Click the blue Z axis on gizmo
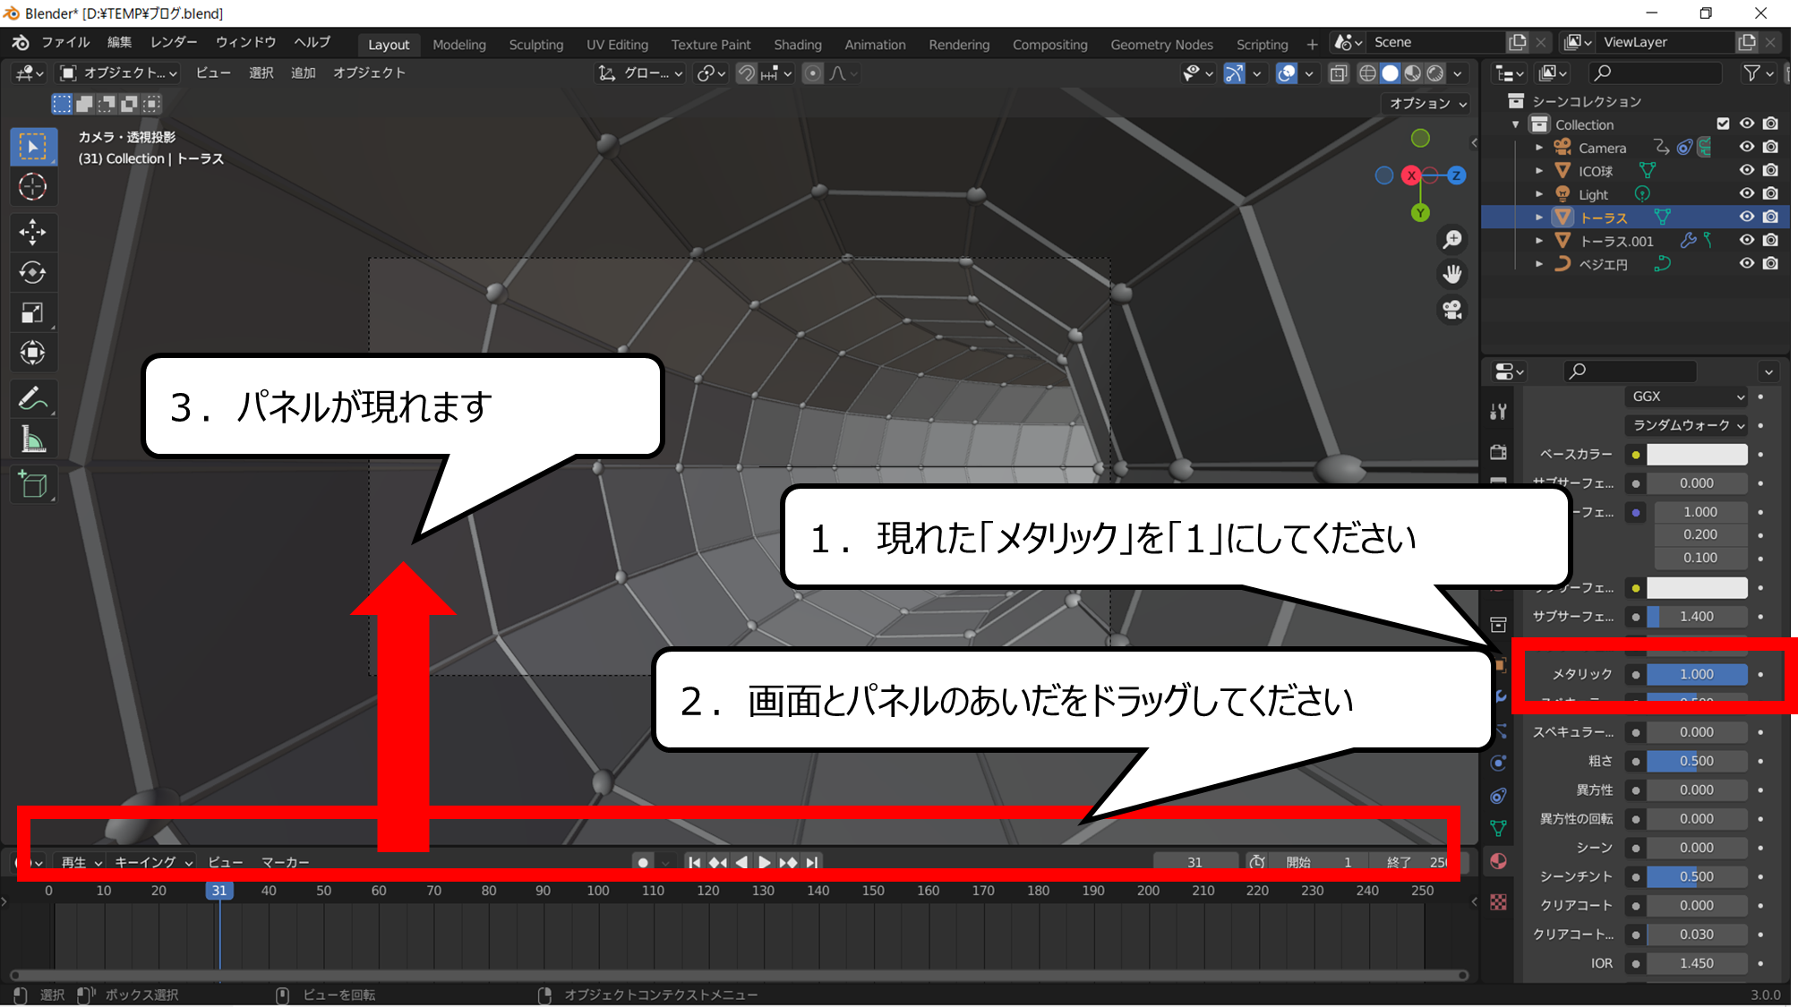 point(1457,175)
